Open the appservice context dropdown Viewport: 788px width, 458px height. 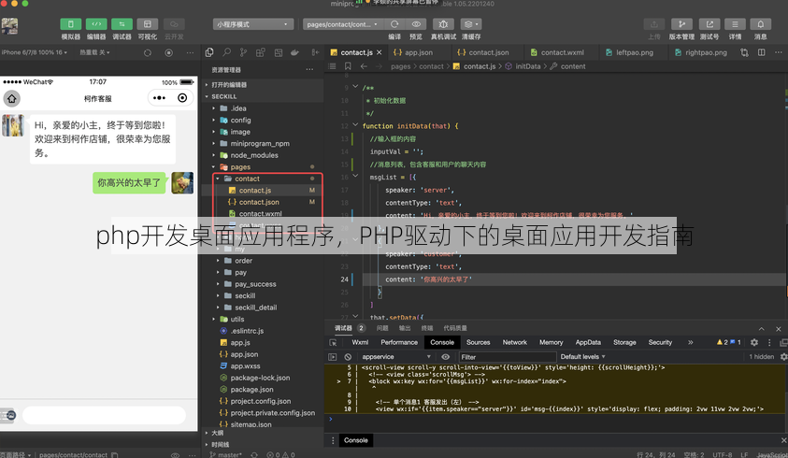(x=396, y=357)
